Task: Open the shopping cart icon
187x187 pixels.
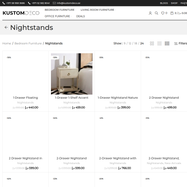Action: click(172, 13)
